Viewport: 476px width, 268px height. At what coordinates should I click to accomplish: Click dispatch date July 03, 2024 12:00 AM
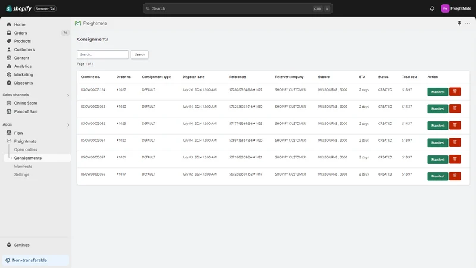tap(199, 157)
